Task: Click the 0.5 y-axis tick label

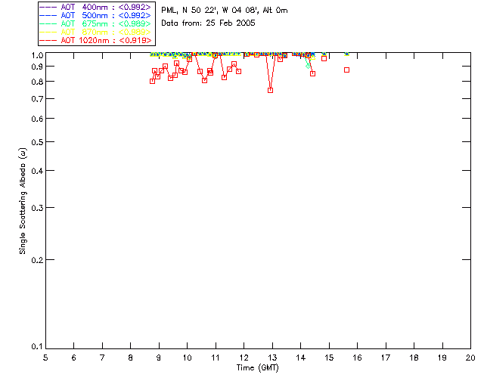Action: tap(37, 142)
